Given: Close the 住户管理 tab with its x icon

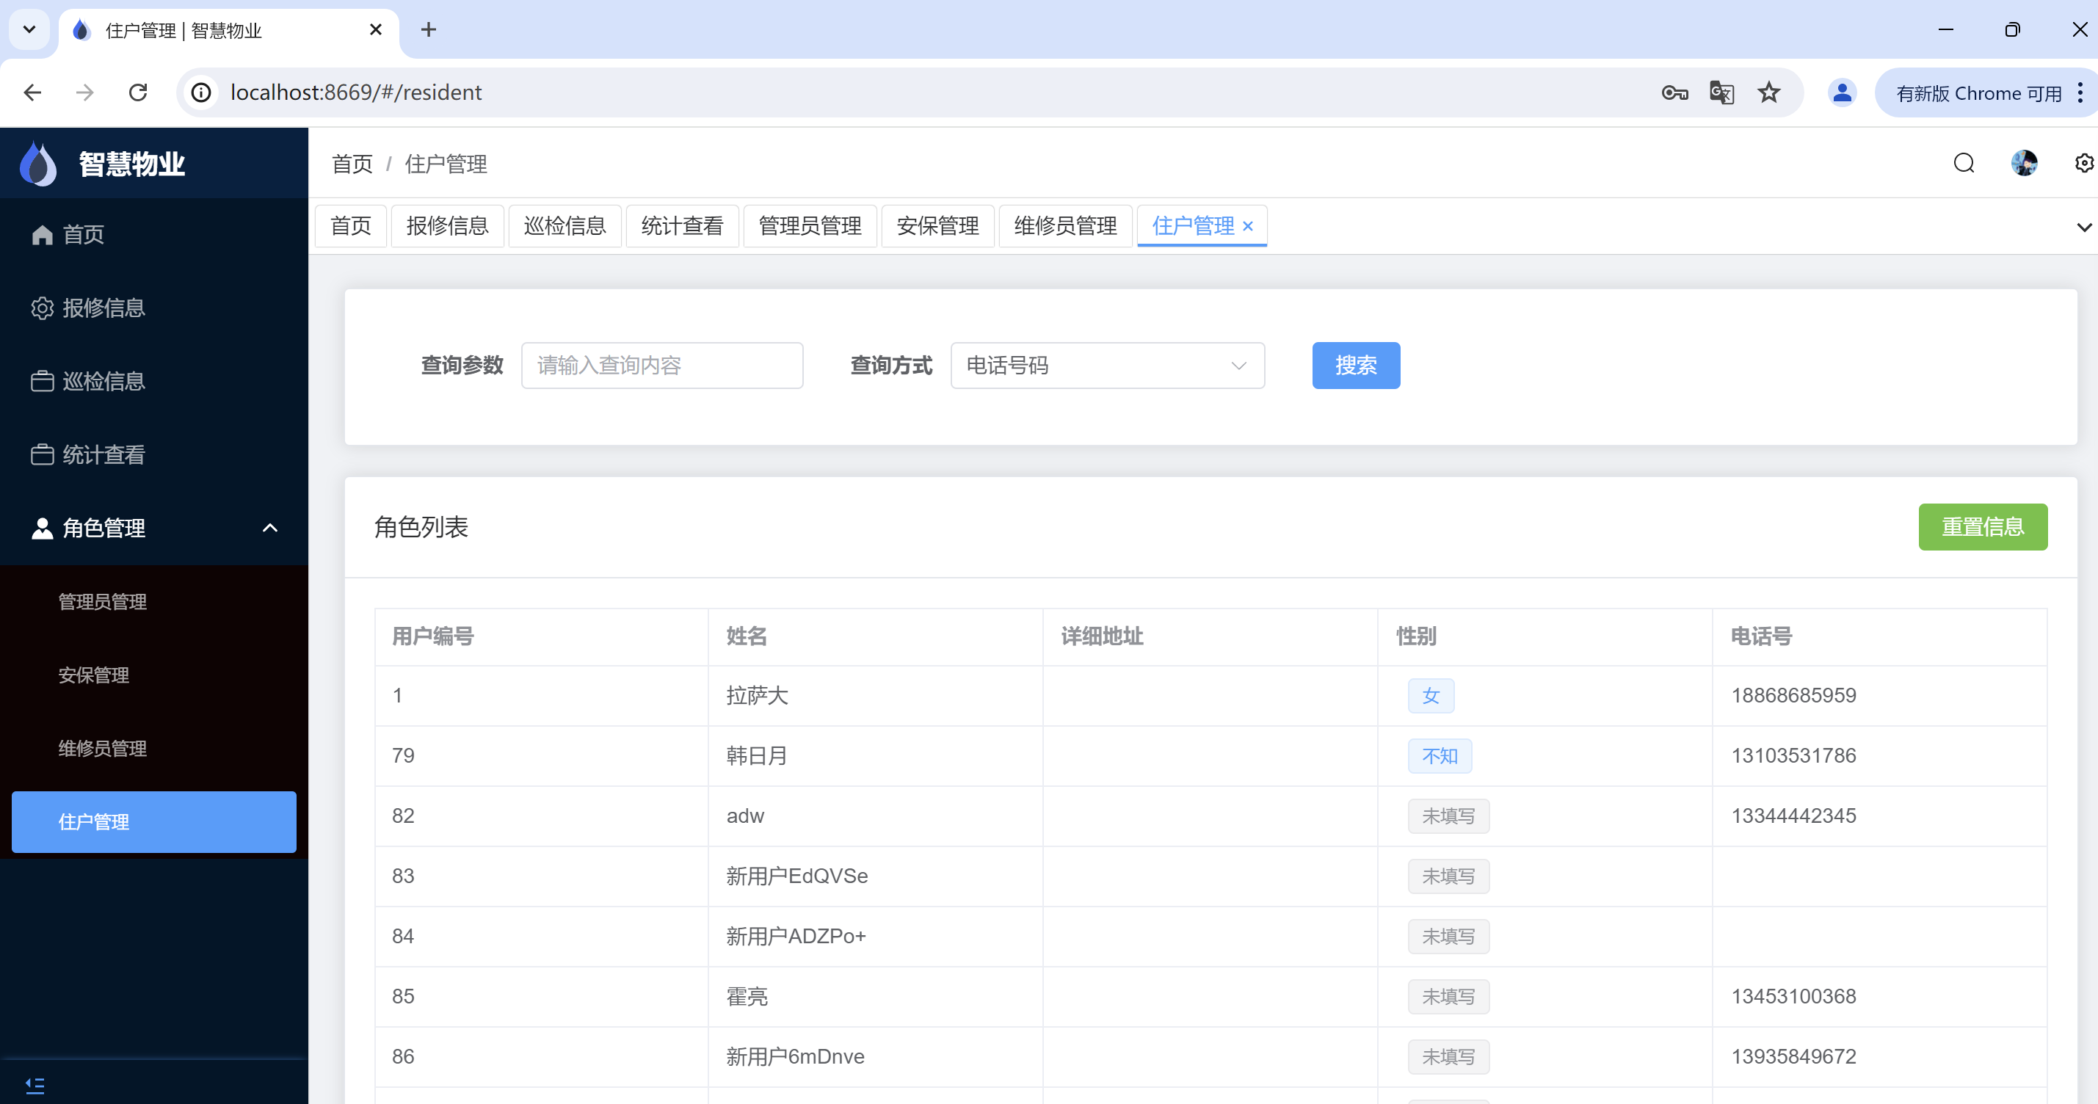Looking at the screenshot, I should coord(1247,226).
